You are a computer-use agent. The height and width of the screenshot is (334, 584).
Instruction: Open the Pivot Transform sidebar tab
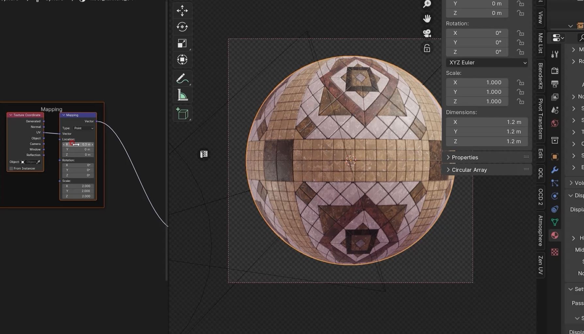coord(541,119)
